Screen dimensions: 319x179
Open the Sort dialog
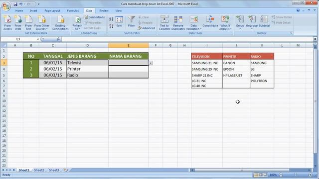point(119,21)
